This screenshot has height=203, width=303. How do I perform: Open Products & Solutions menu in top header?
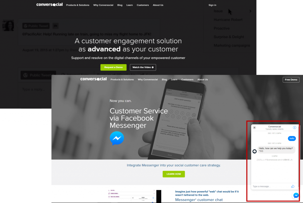78,5
